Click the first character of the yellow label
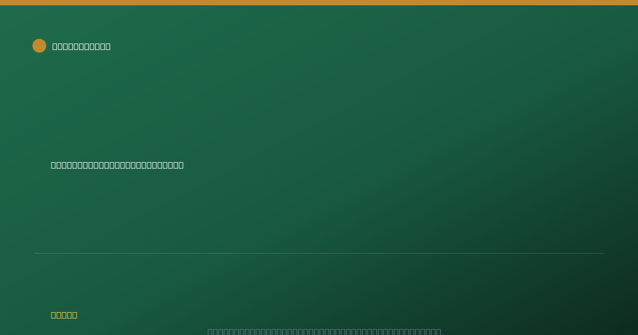638x335 pixels. pos(54,315)
